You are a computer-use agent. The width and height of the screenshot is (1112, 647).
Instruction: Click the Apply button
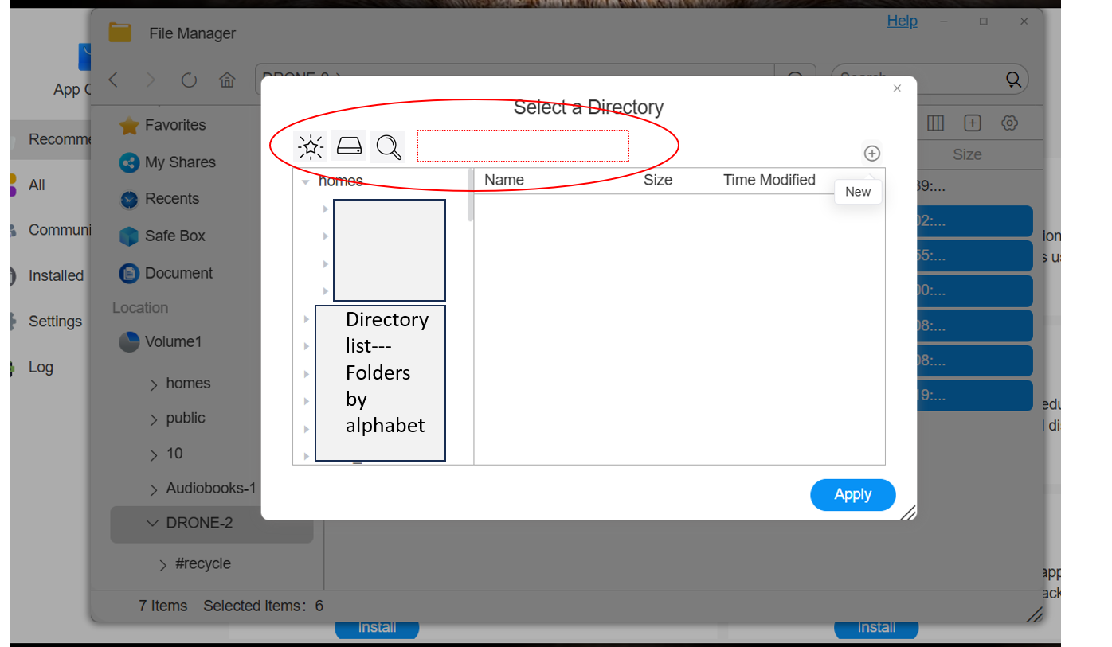point(852,494)
